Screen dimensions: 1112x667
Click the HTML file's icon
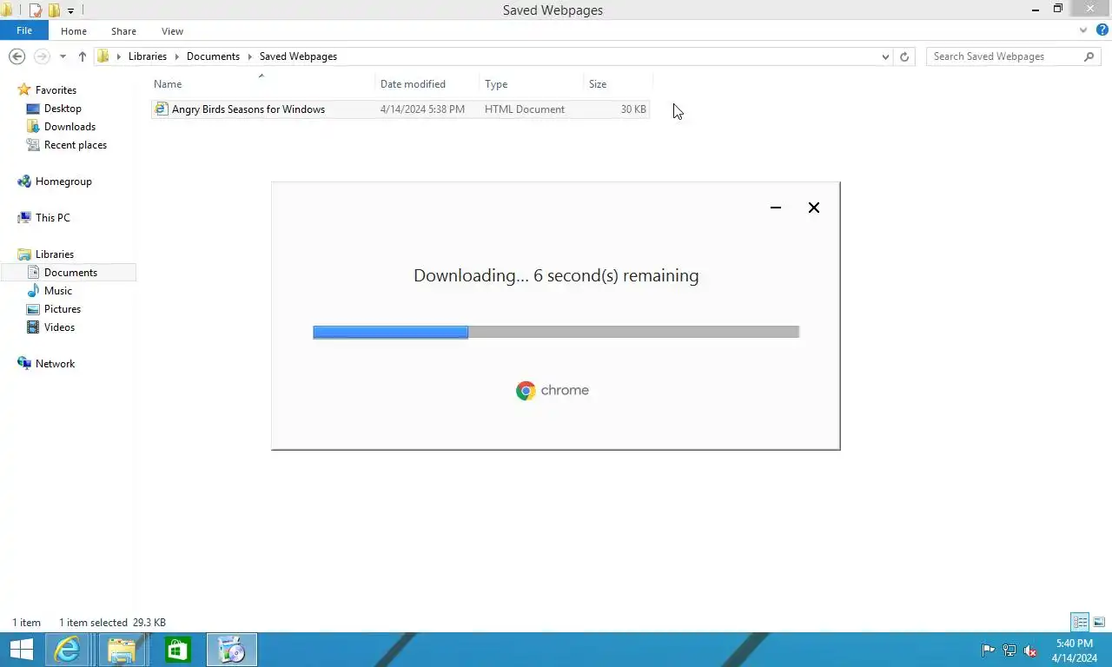point(161,109)
